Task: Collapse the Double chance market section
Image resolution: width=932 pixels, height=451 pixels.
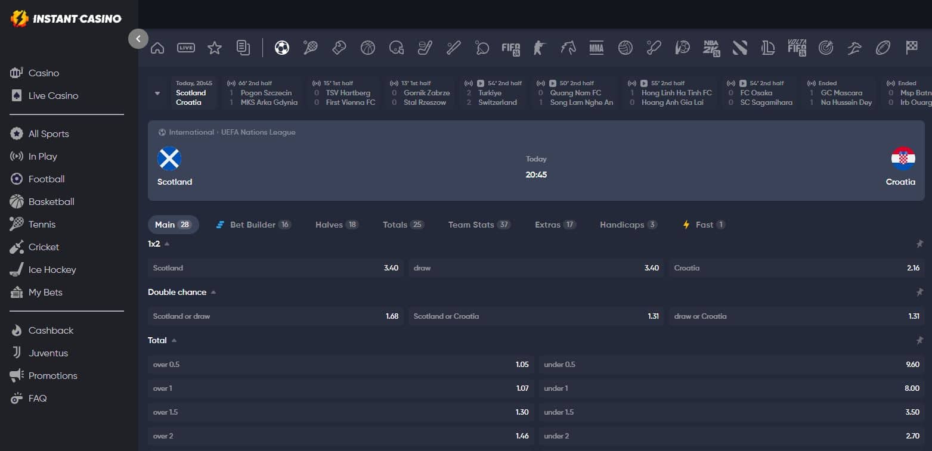Action: click(x=213, y=292)
